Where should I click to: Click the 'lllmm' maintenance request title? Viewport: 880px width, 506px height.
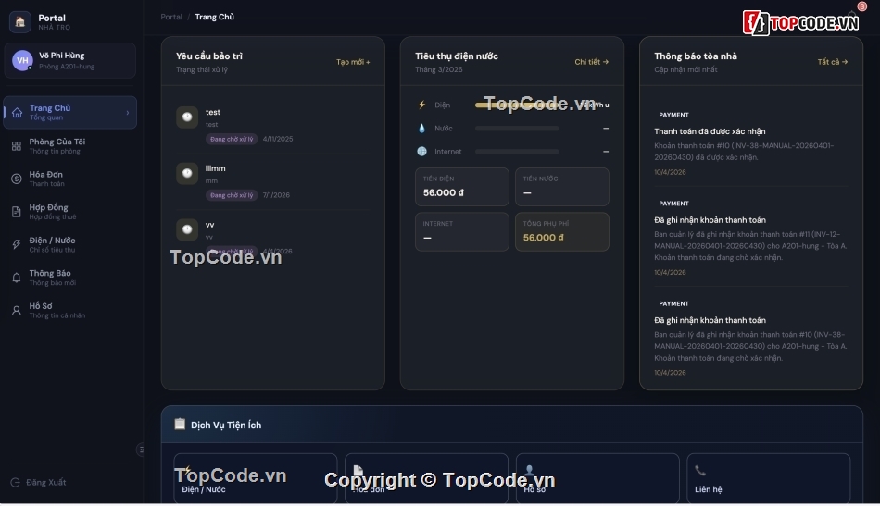(x=216, y=168)
